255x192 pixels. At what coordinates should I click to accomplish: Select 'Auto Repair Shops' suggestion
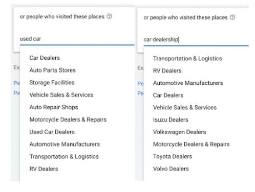(54, 107)
